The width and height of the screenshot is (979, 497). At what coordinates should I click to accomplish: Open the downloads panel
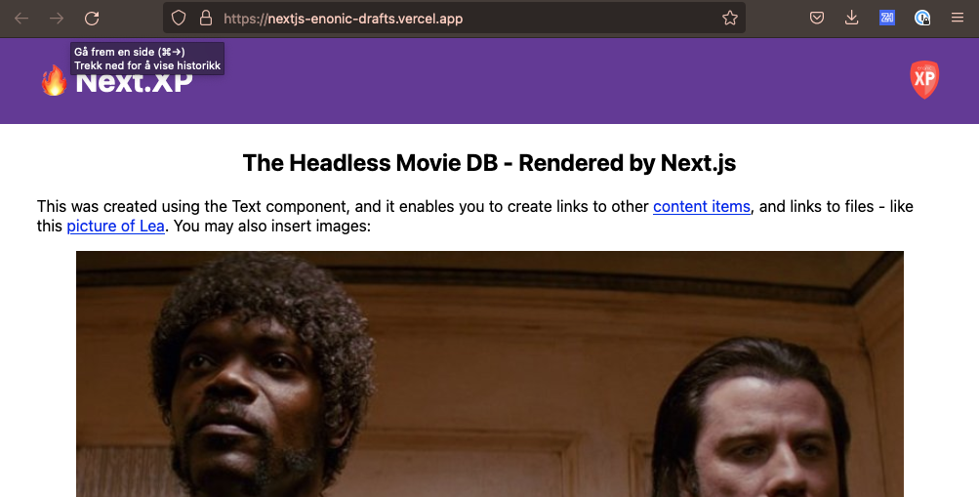pyautogui.click(x=852, y=19)
